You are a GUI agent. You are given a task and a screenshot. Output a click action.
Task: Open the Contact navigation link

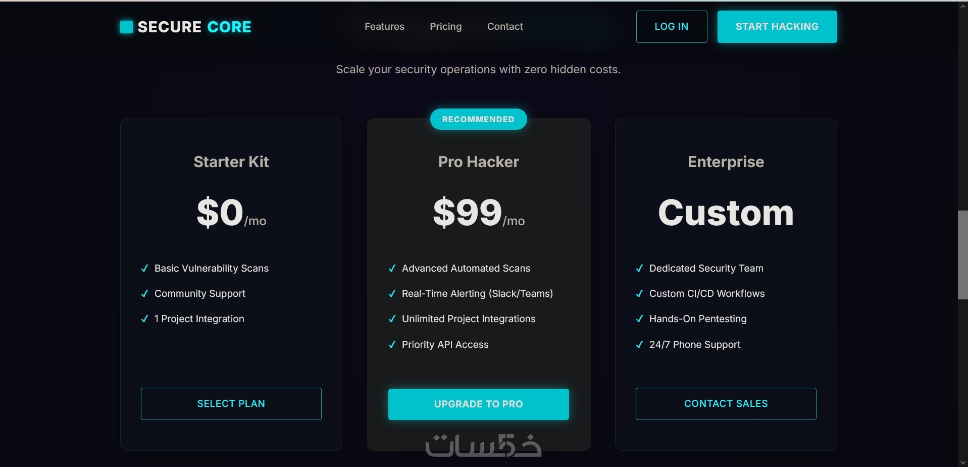(x=505, y=26)
